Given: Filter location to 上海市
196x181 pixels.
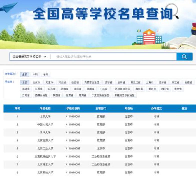Looking at the screenshot, I should coord(149,82).
